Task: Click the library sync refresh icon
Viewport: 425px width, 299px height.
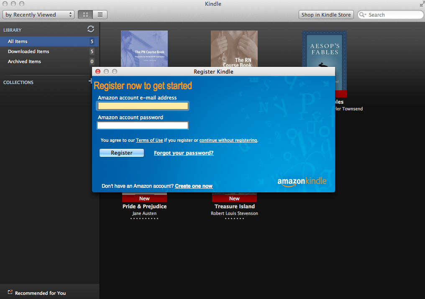Action: (x=91, y=29)
